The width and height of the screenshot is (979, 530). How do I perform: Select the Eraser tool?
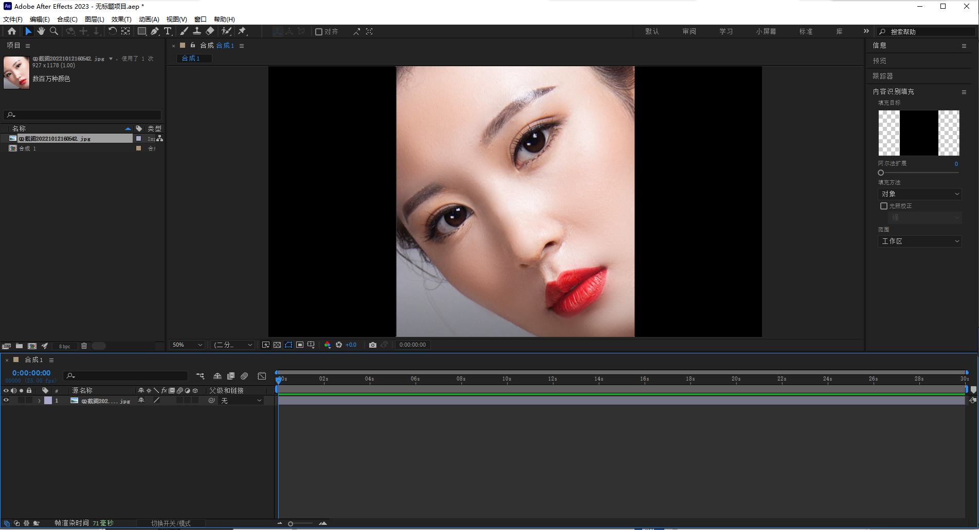[210, 31]
